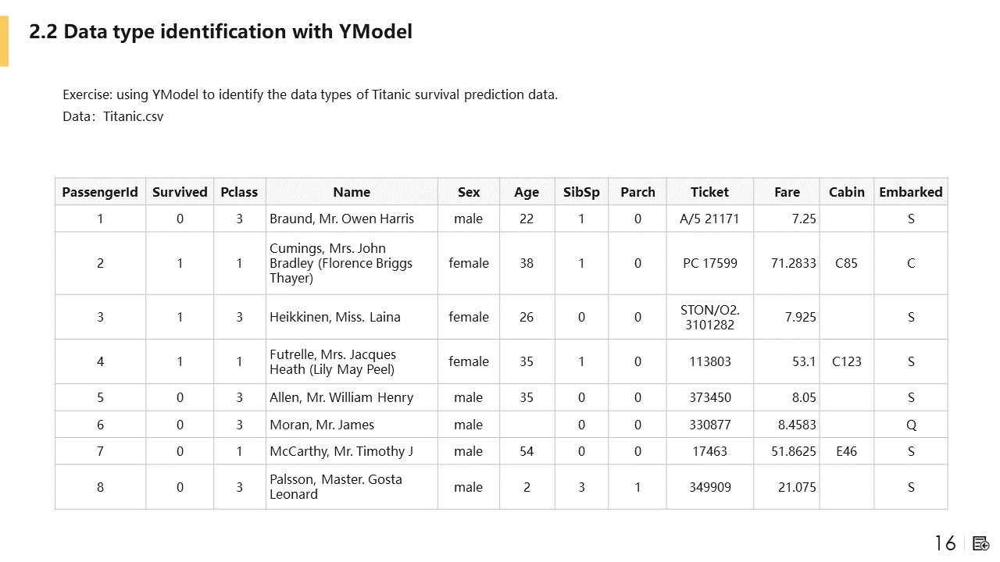
Task: Select the ticket cell 'PC 17599'
Action: 709,263
